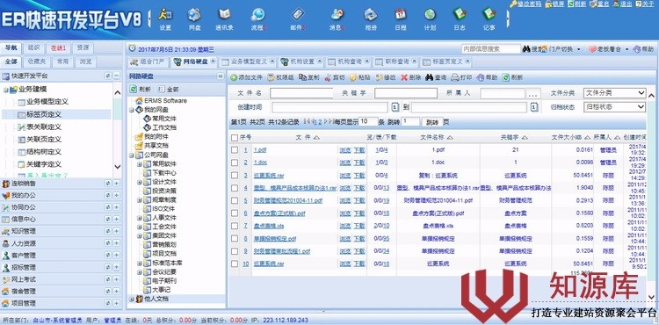Click 下载 download for 1.doc row
The image size is (659, 325).
coord(358,162)
